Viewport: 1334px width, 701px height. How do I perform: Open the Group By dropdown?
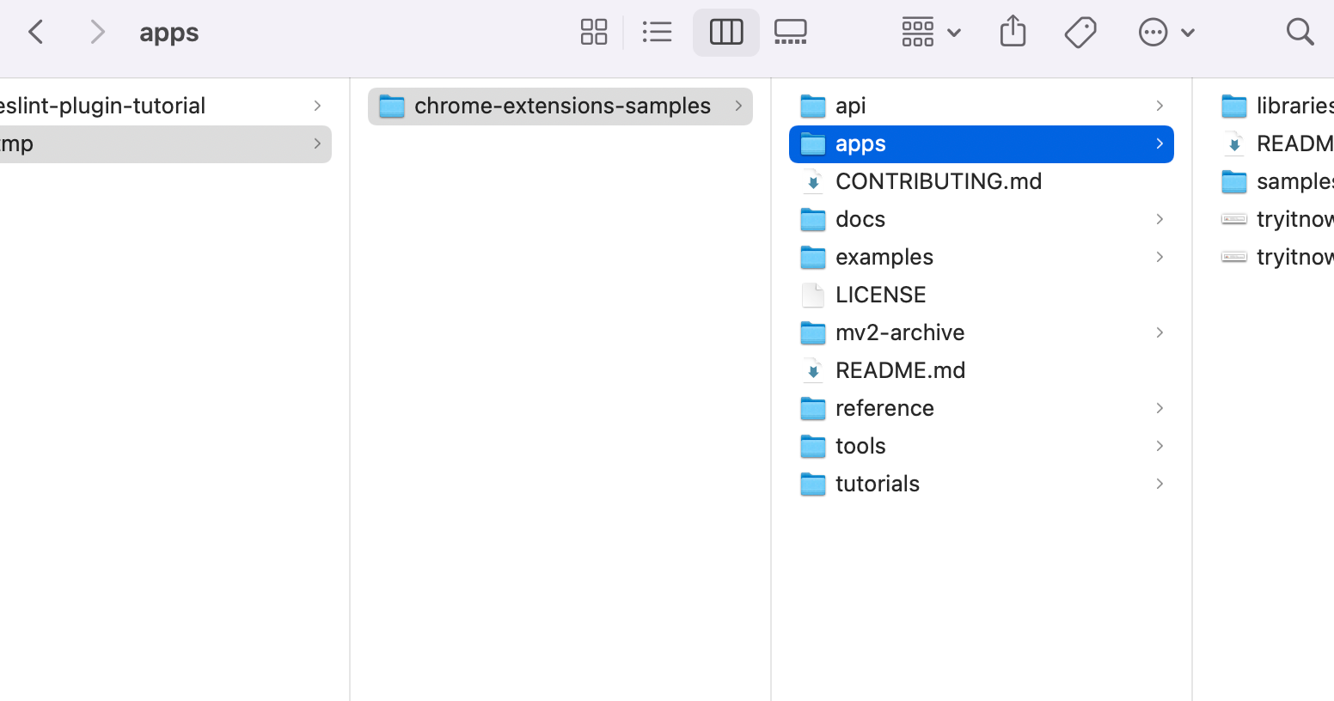(x=930, y=33)
